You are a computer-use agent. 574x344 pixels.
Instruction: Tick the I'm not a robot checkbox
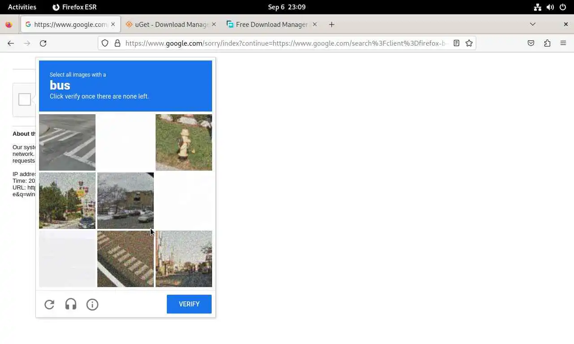25,99
